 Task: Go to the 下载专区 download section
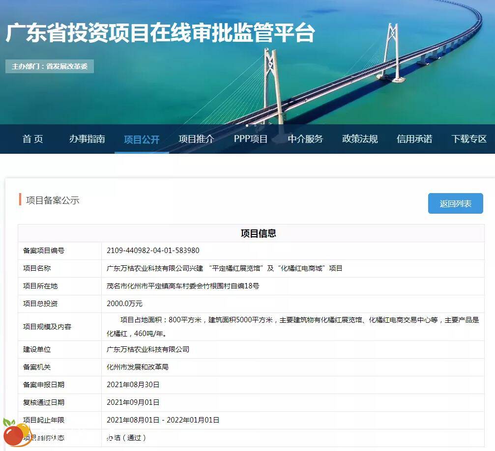click(x=469, y=139)
